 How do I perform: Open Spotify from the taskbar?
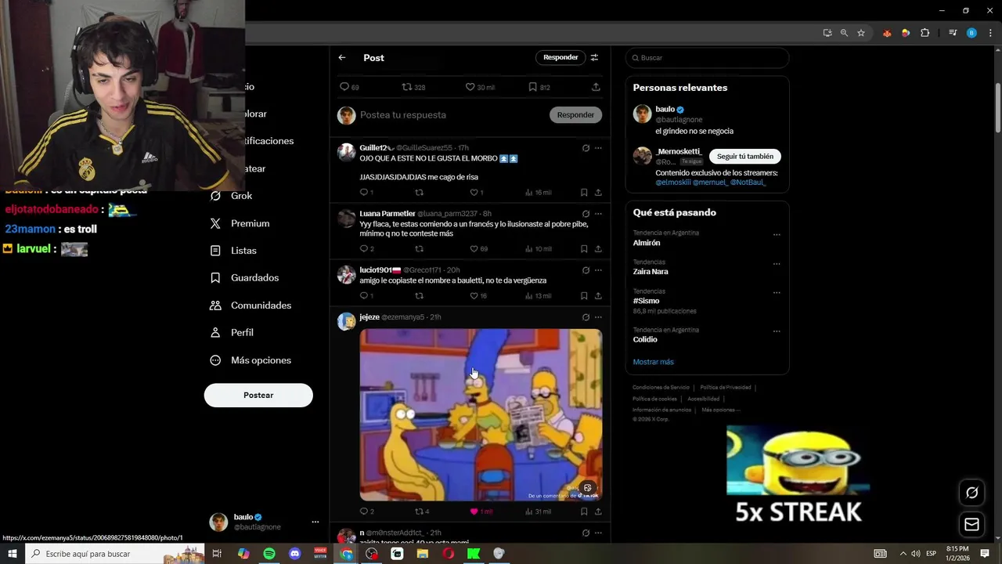point(269,554)
